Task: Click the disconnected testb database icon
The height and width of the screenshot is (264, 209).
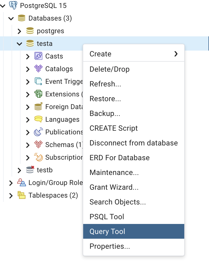Action: point(30,170)
